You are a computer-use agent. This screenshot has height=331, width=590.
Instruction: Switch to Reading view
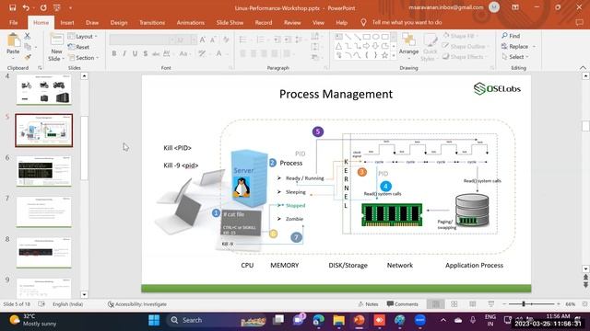click(x=473, y=304)
